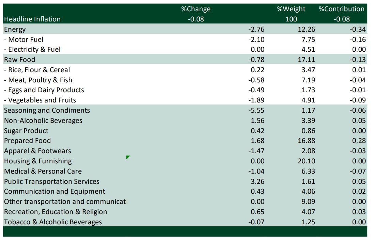The width and height of the screenshot is (373, 242).
Task: Click the %Contribution column header
Action: pyautogui.click(x=341, y=9)
